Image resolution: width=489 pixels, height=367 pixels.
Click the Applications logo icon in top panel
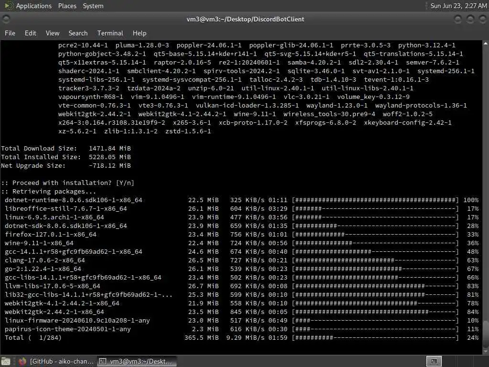point(9,6)
